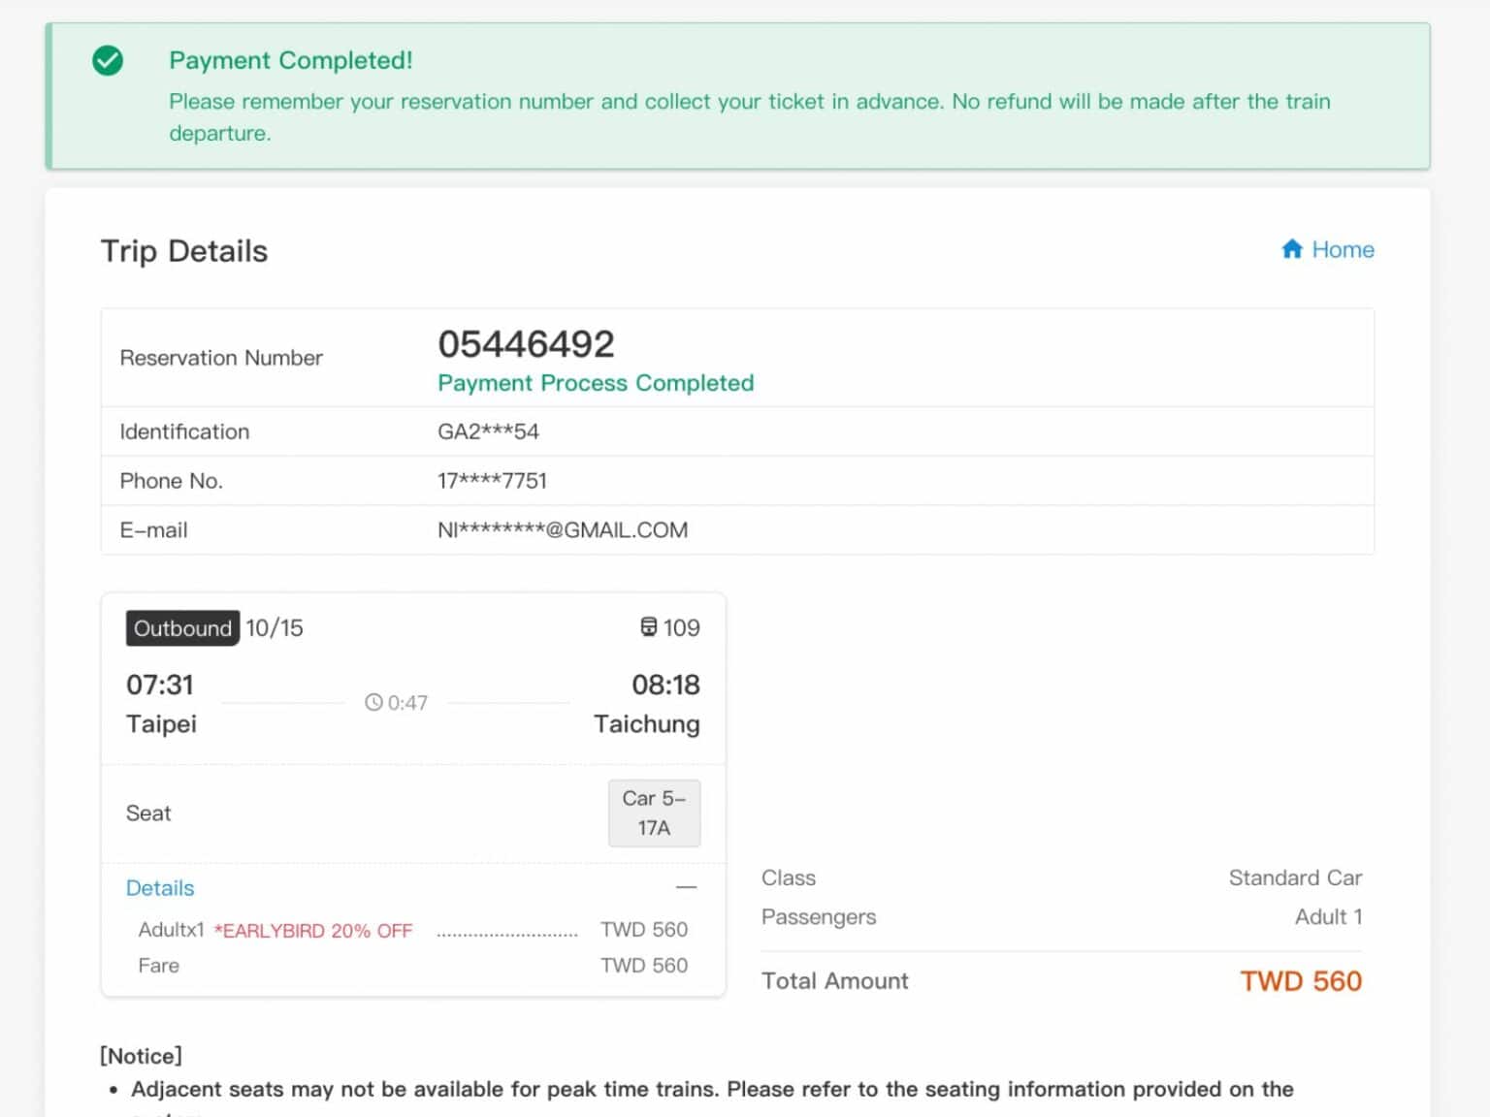
Task: Click reservation number 05446492
Action: coord(526,344)
